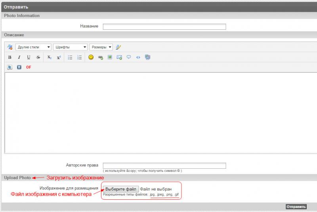The image size is (317, 212).
Task: Toggle underline formatting
Action: [29, 57]
